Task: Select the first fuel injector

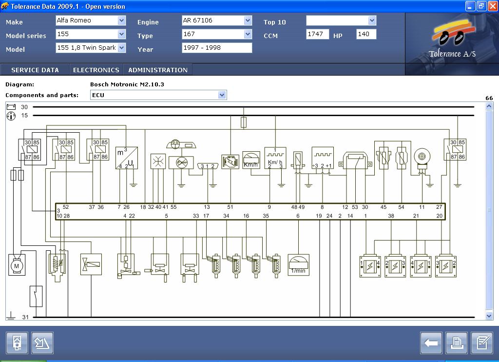Action: tap(215, 265)
